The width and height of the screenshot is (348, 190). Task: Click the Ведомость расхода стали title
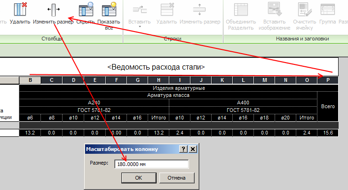click(156, 67)
